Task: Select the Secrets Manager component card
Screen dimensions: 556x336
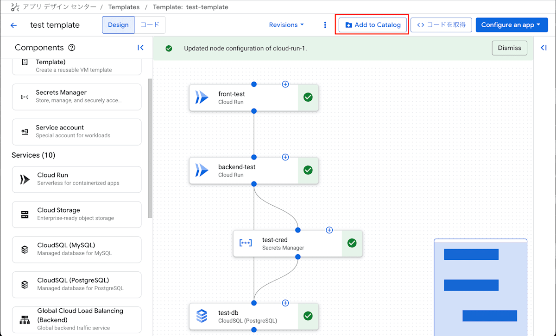Action: point(76,97)
